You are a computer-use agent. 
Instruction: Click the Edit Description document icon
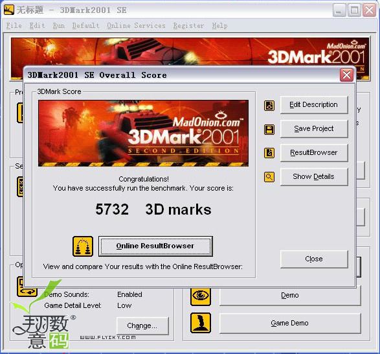(269, 106)
